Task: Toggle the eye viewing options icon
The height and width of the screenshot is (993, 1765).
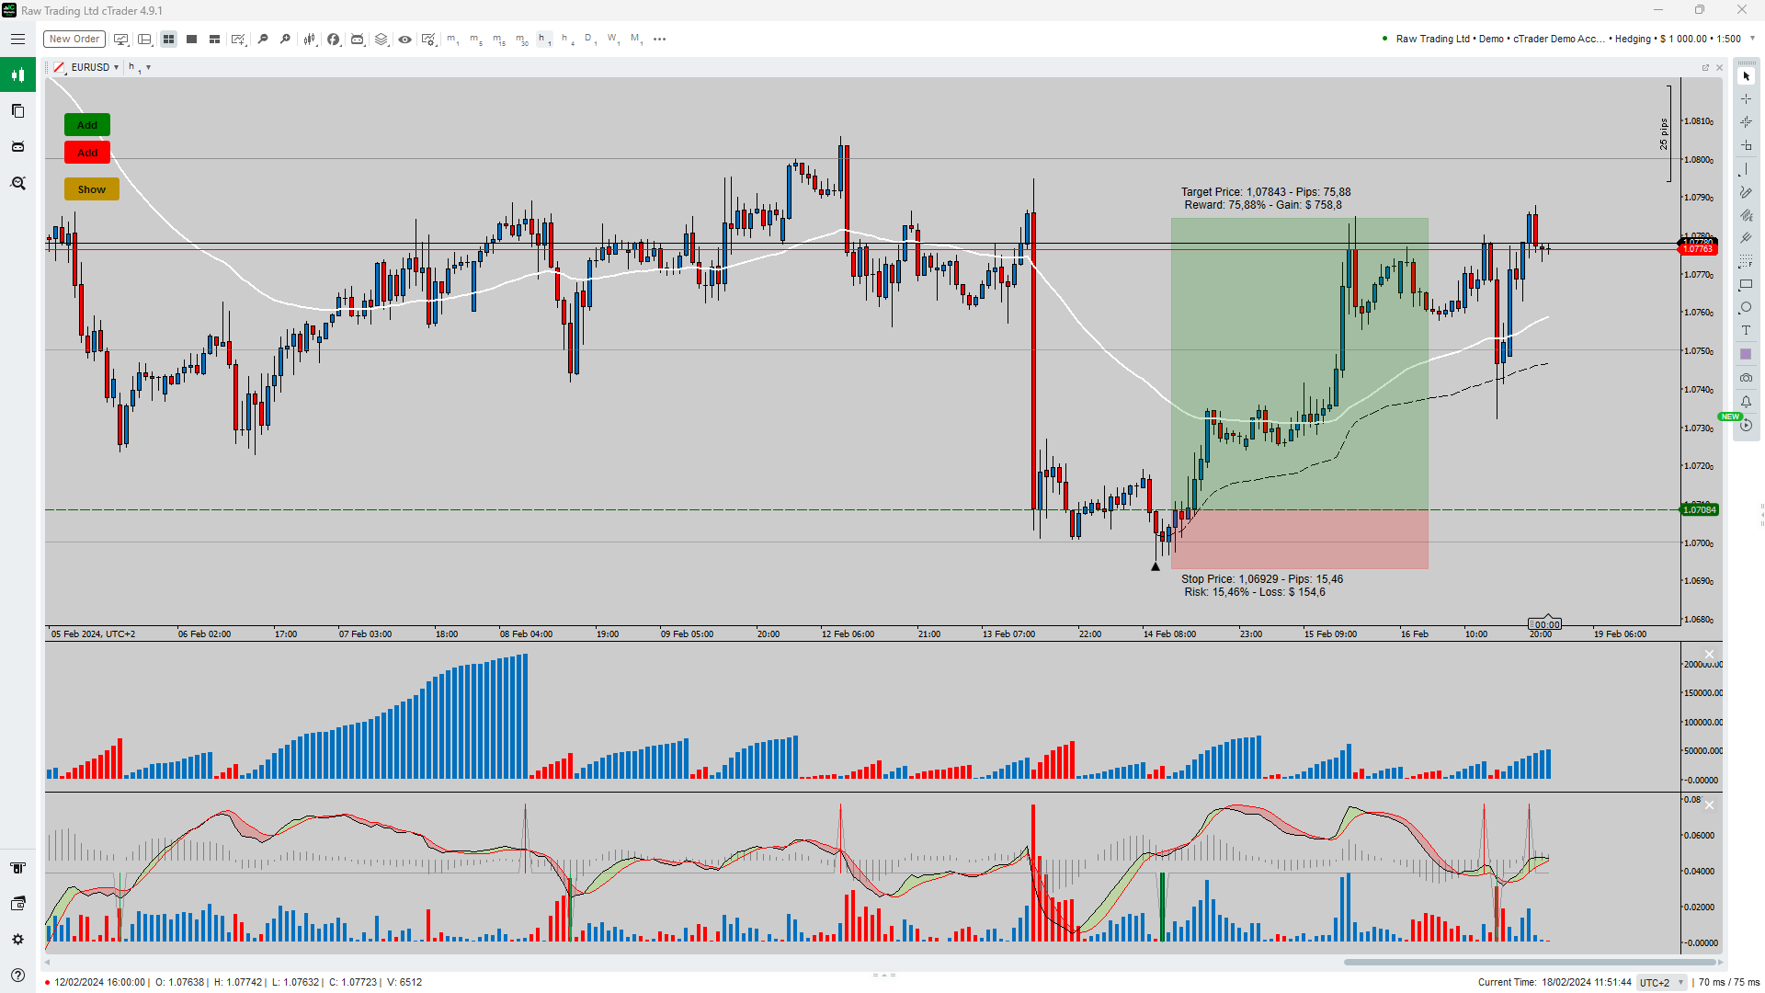Action: 404,39
